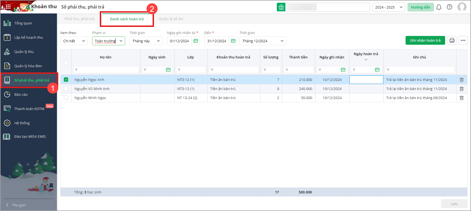Open Báo cáo in the sidebar
This screenshot has width=471, height=211.
(x=29, y=94)
